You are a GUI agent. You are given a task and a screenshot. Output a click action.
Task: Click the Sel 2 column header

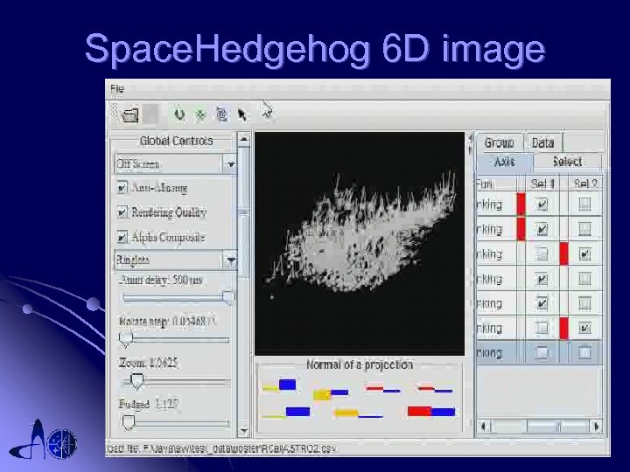(585, 184)
